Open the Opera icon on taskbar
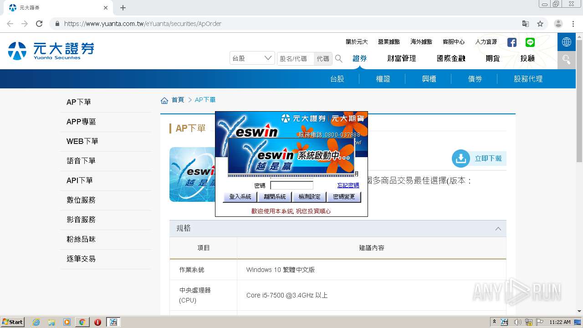583x328 pixels. pos(97,322)
